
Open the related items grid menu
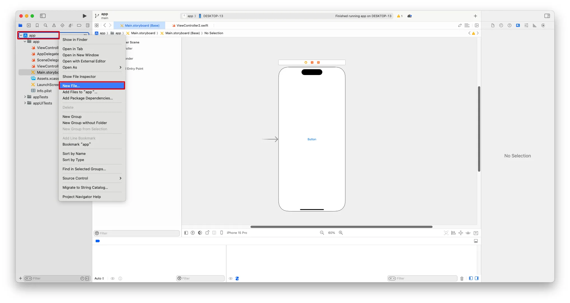click(x=96, y=25)
